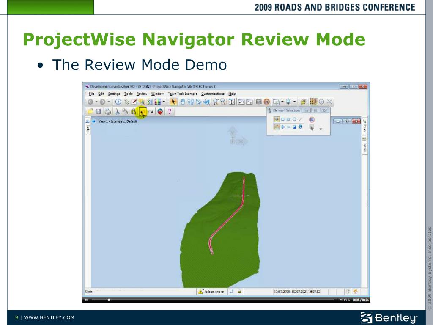Click the Cut scissors icon
Screen dimensions: 433x325
tap(118, 111)
